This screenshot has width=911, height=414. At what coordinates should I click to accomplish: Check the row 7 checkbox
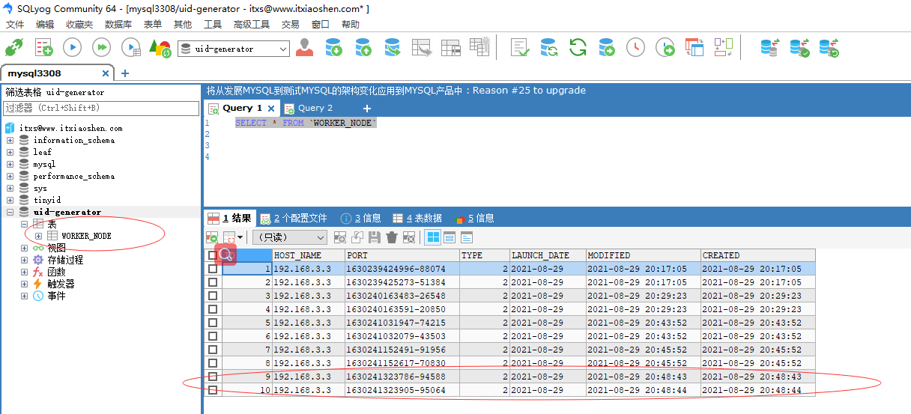pos(213,350)
